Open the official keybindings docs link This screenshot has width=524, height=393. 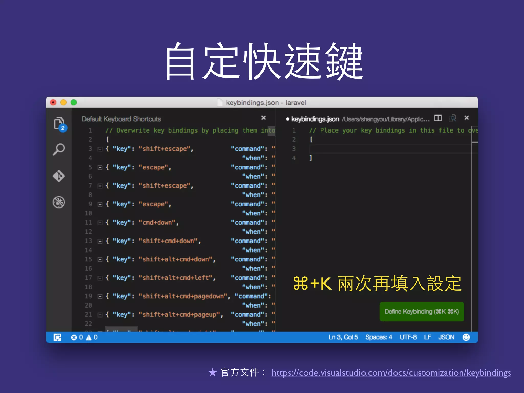pos(391,373)
